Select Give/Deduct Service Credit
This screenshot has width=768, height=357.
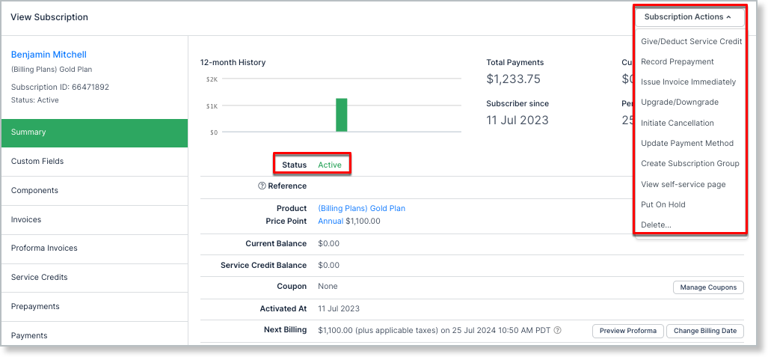pos(691,42)
